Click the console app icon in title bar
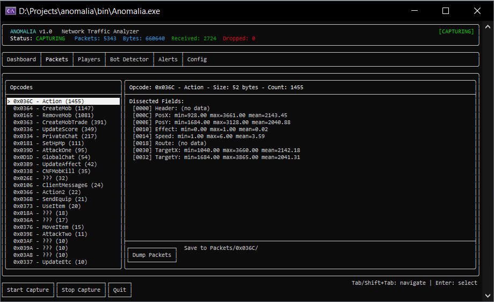The height and width of the screenshot is (302, 494). pos(10,11)
